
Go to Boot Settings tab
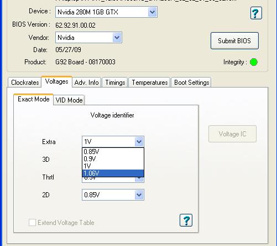[191, 83]
